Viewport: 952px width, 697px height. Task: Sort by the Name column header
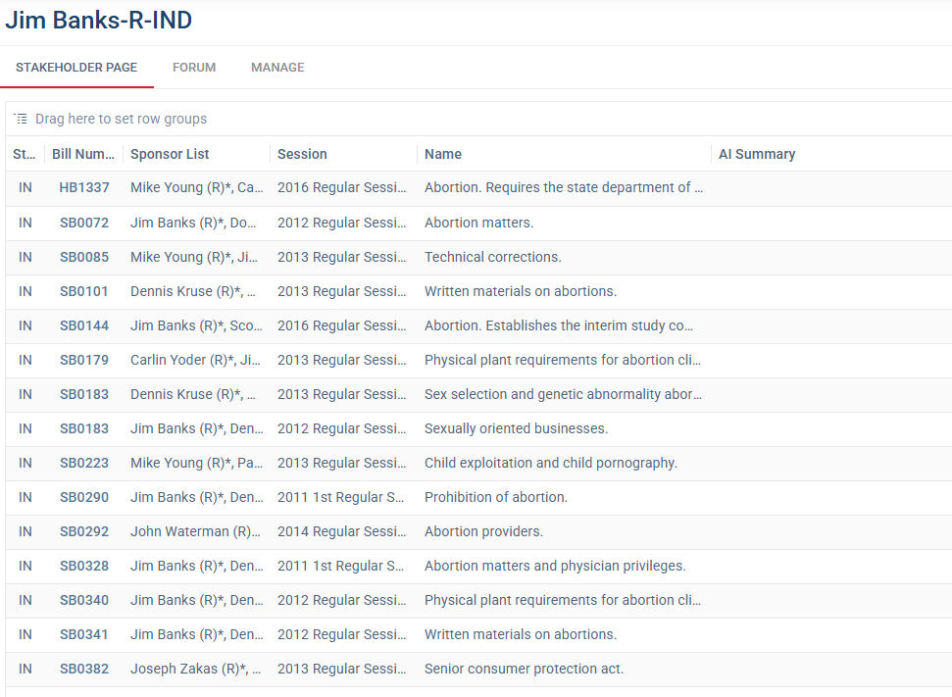click(443, 154)
